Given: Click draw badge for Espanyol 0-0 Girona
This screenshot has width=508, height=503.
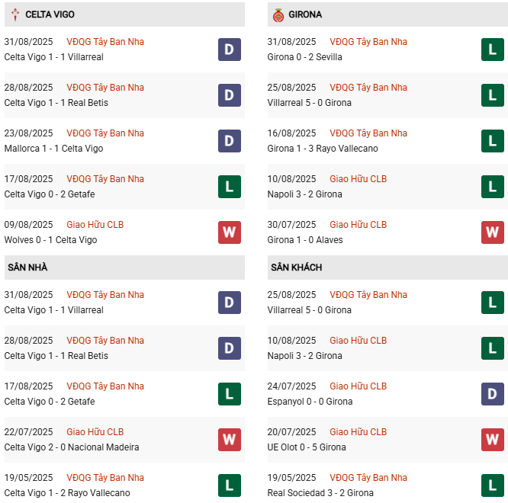Looking at the screenshot, I should 492,394.
